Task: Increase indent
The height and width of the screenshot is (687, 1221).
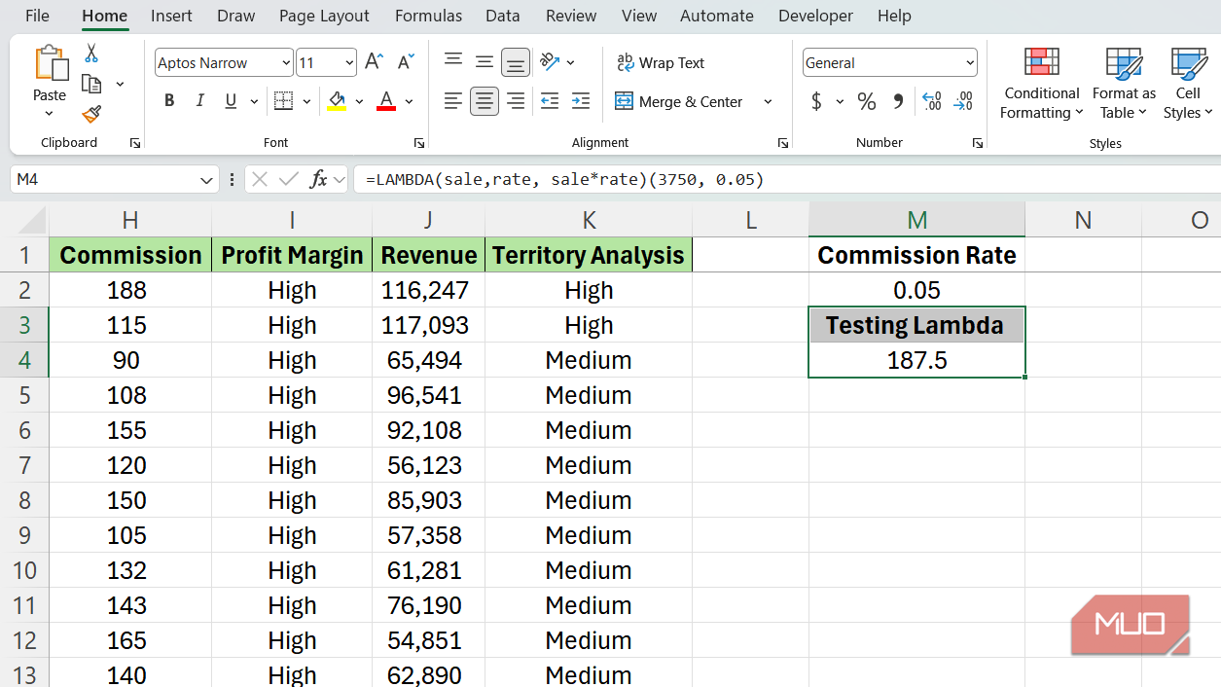Action: tap(581, 101)
